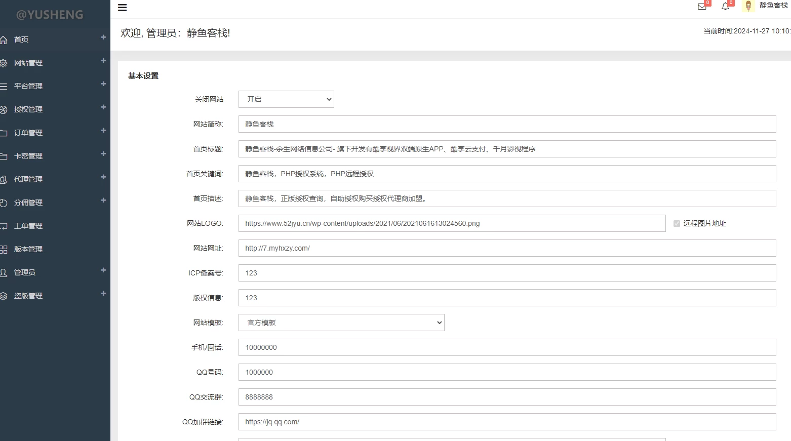Focus the ICP备案号 text field

[507, 273]
